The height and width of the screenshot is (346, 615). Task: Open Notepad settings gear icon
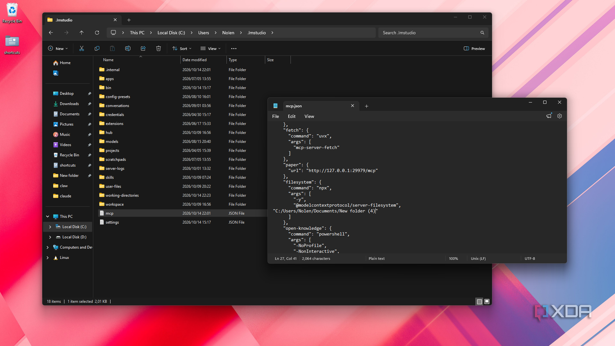559,116
